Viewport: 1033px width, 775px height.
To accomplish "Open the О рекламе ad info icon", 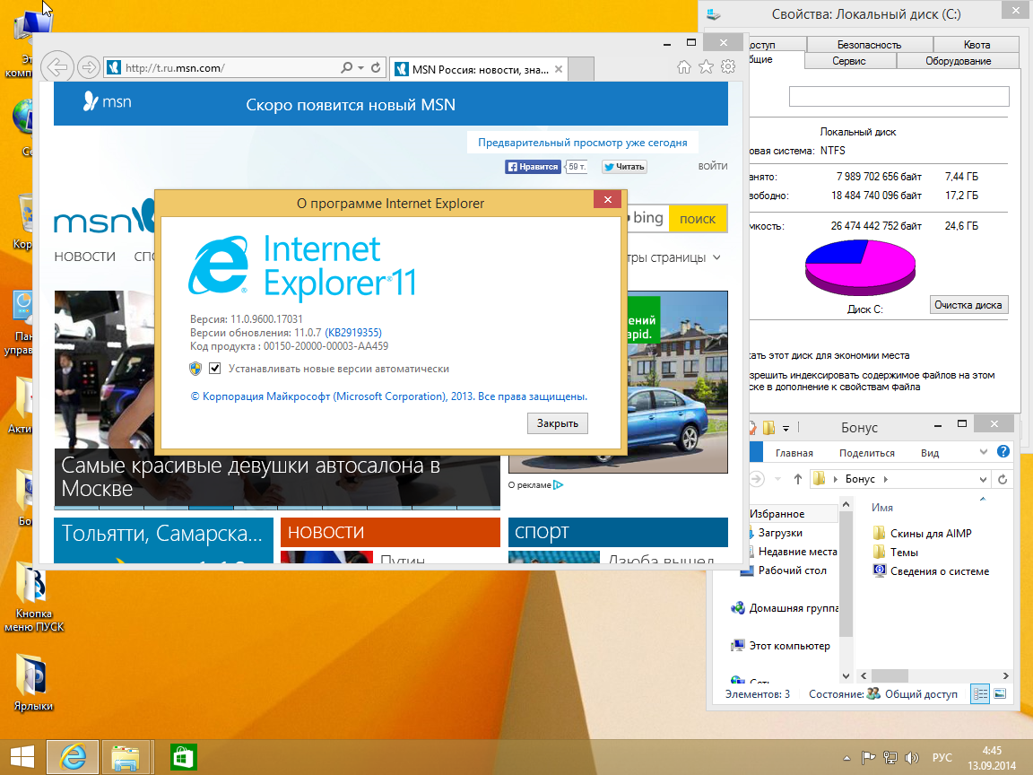I will click(x=559, y=485).
